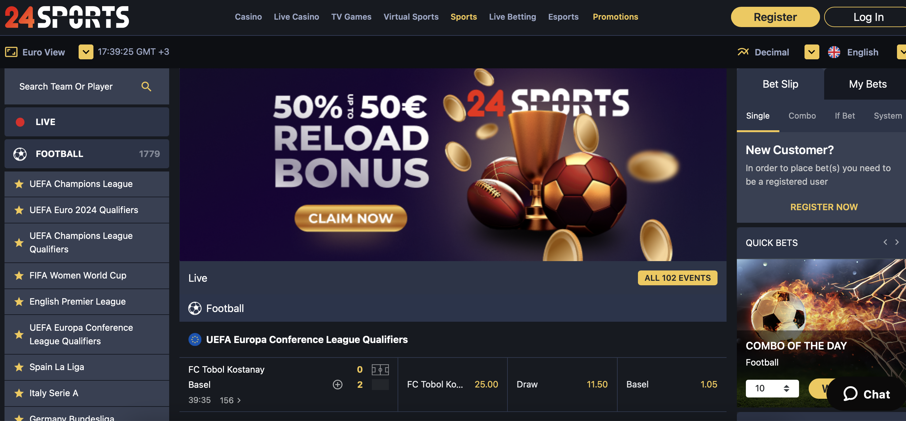Screen dimensions: 906x421
Task: Click the plus icon next to Basel
Action: [338, 384]
